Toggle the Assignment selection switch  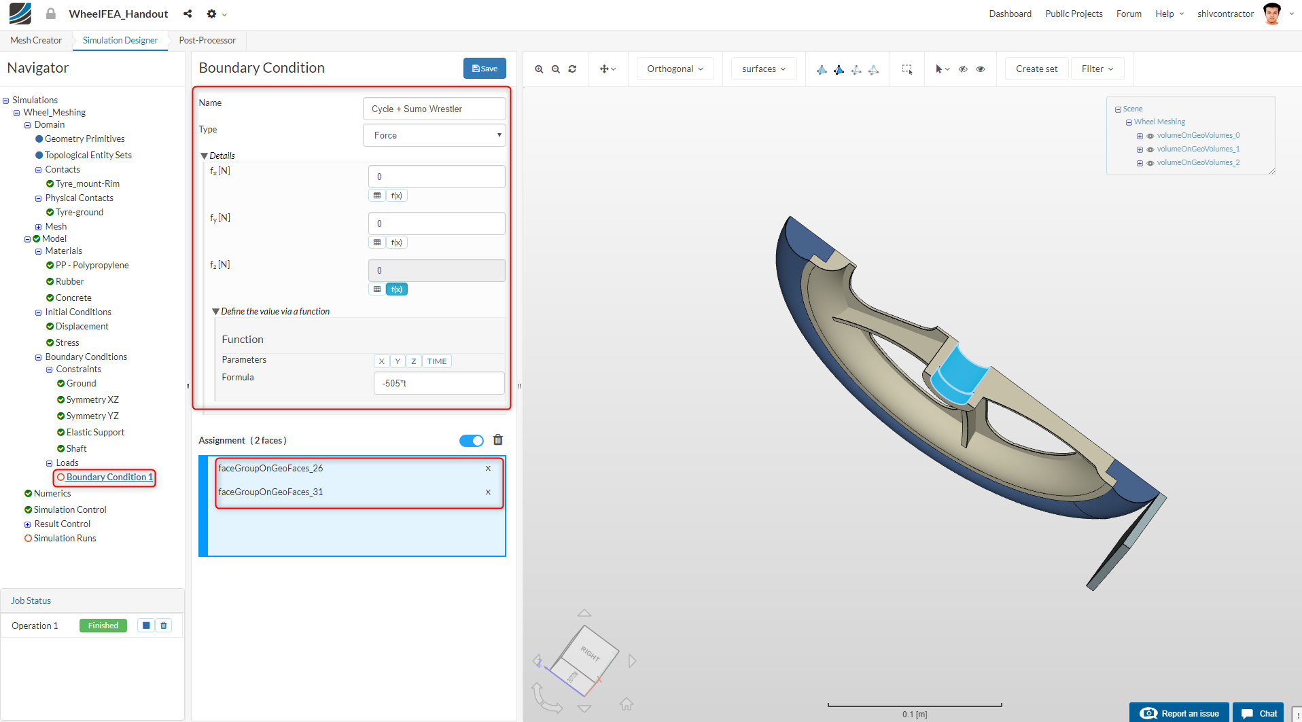[471, 441]
